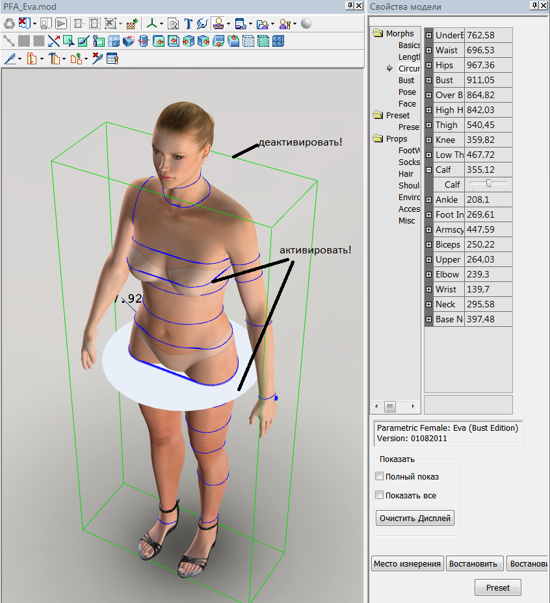
Task: Click the blue pen tool in bottom toolbar
Action: pyautogui.click(x=10, y=59)
